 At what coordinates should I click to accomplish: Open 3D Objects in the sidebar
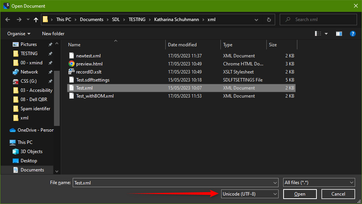tap(31, 152)
